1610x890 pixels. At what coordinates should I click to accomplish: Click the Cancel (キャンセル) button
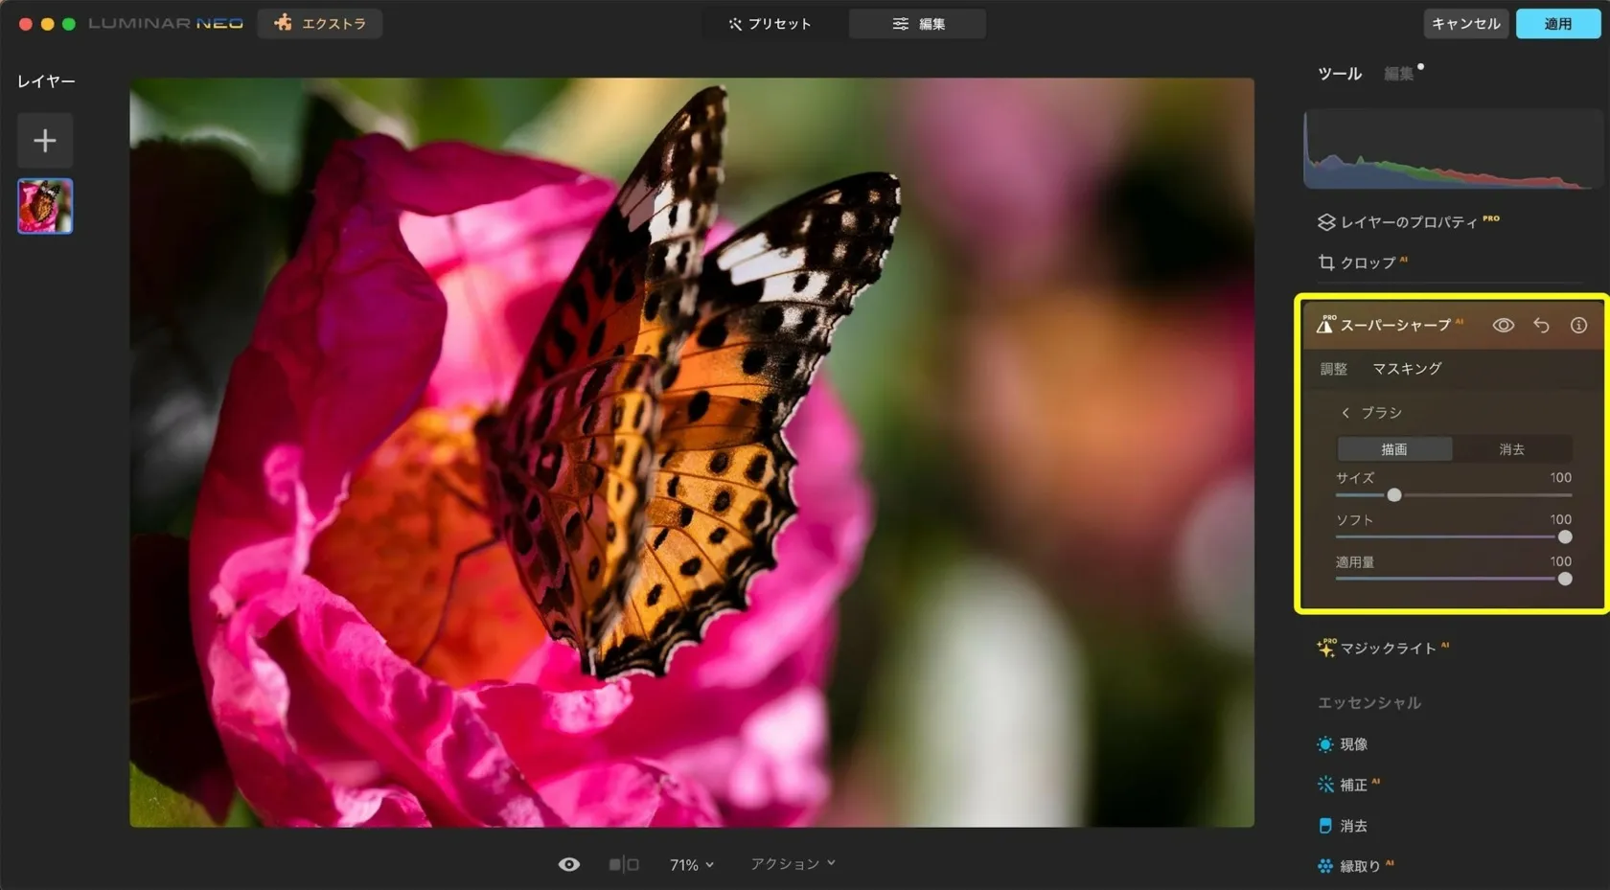coord(1465,24)
